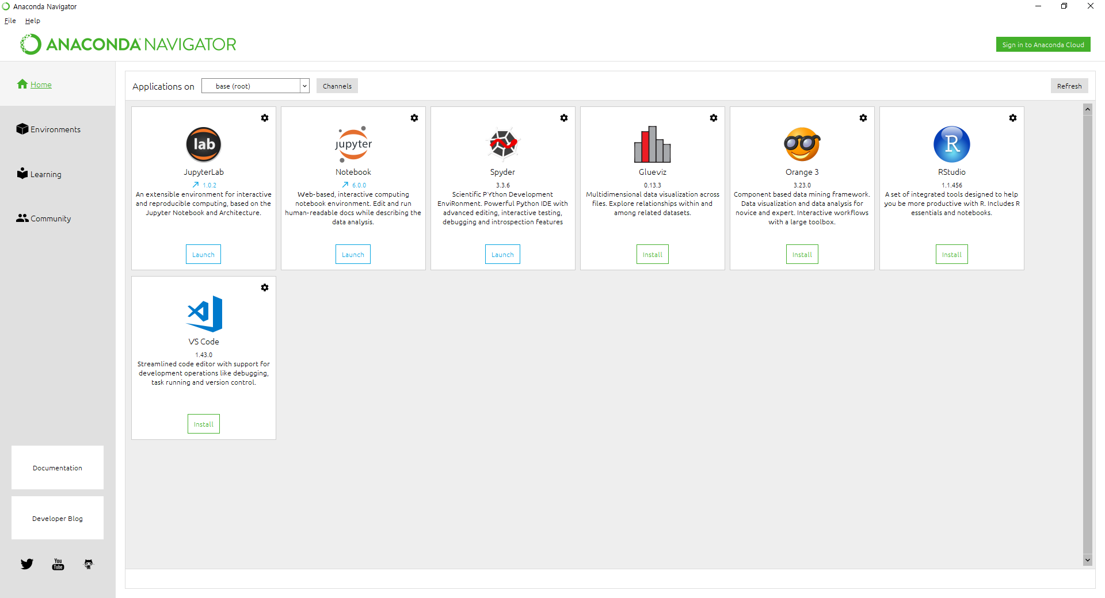Click the applications vertical scrollbar track

(1088, 335)
